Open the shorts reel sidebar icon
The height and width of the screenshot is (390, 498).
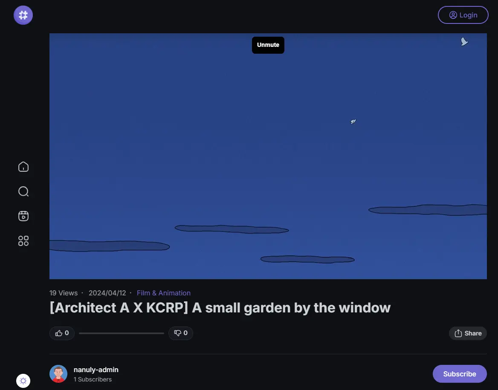tap(23, 216)
